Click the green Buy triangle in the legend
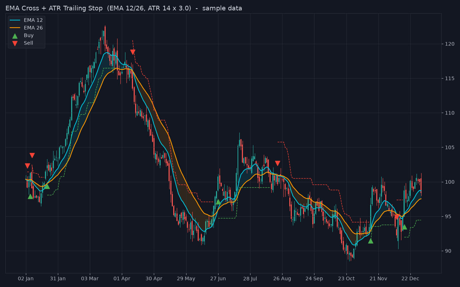 [x=15, y=36]
